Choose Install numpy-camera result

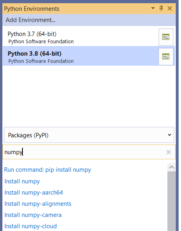33,215
